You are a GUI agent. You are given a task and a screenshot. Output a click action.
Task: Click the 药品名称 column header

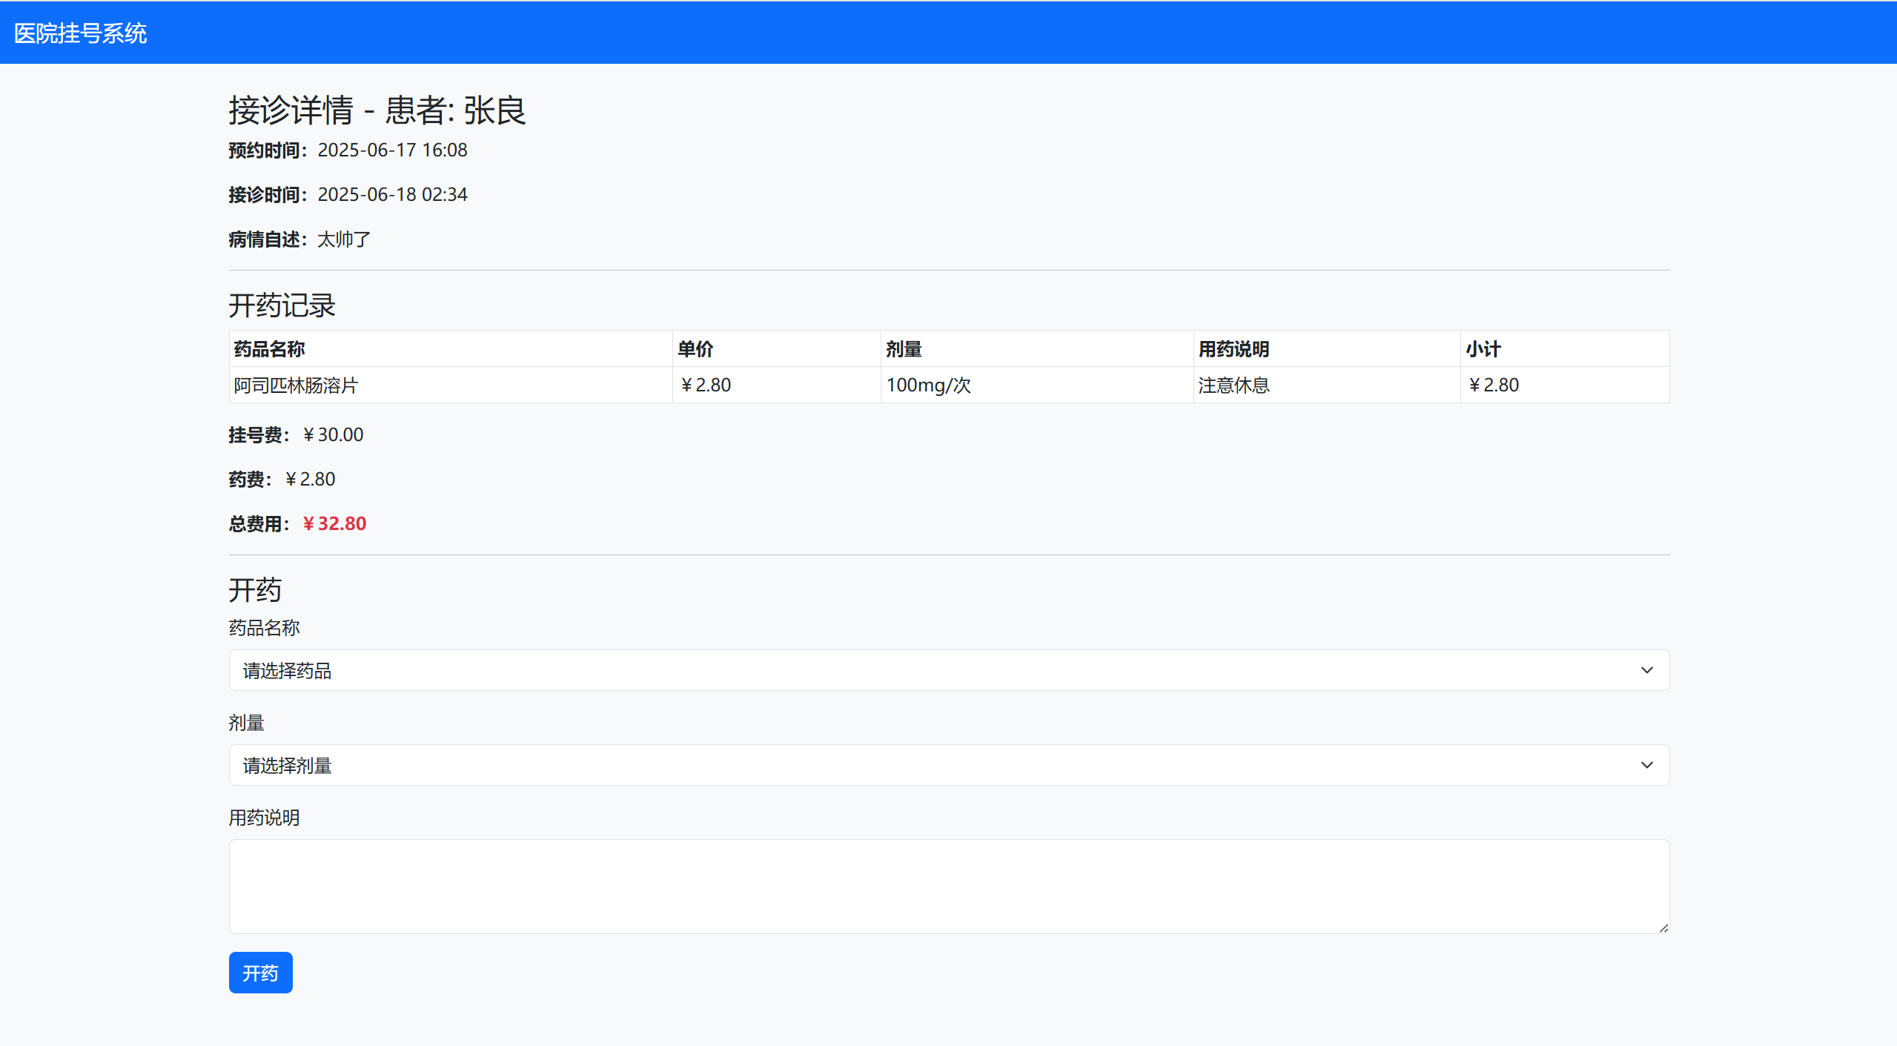click(x=269, y=349)
